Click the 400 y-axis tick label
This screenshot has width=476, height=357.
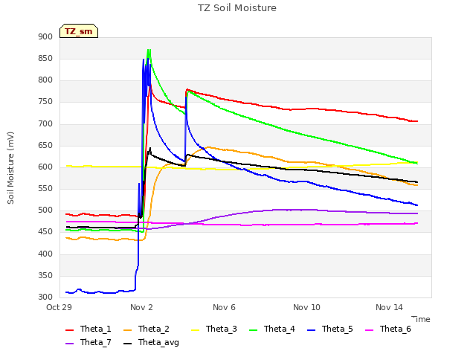(45, 254)
